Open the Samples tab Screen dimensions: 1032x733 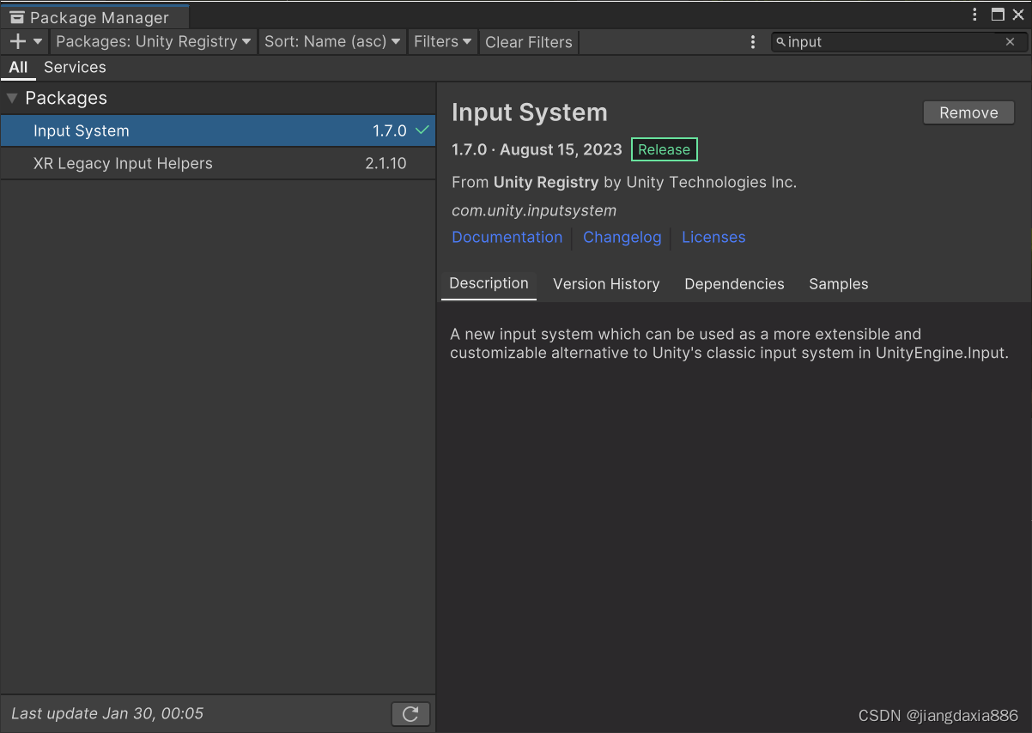[839, 284]
